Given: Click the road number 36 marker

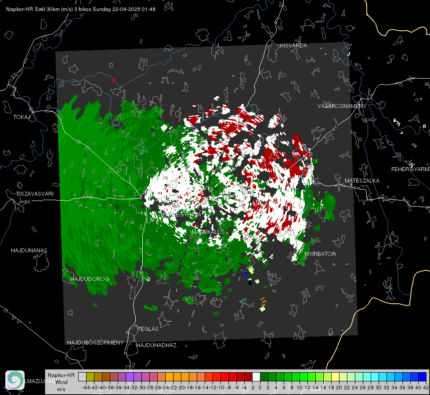Looking at the screenshot, I should [x=27, y=202].
